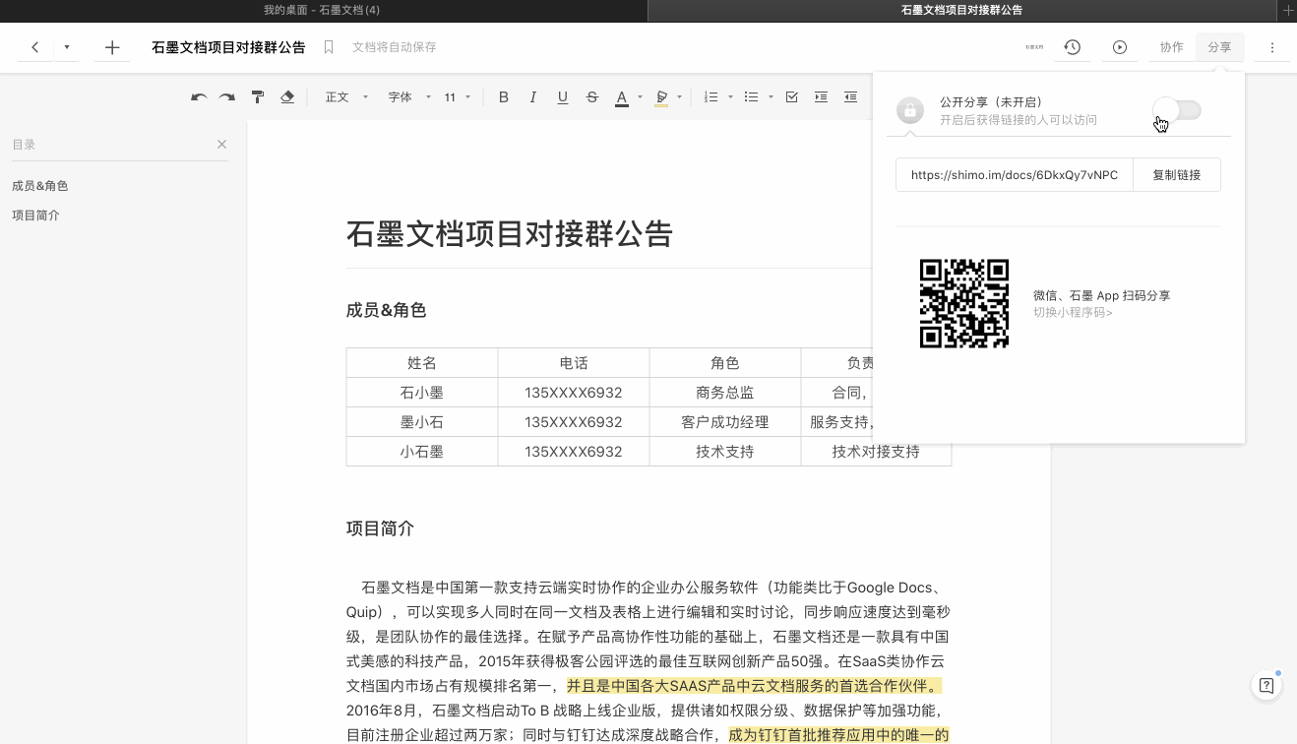The height and width of the screenshot is (744, 1297).
Task: Click the 成员&角色 heading in the document
Action: coord(386,311)
